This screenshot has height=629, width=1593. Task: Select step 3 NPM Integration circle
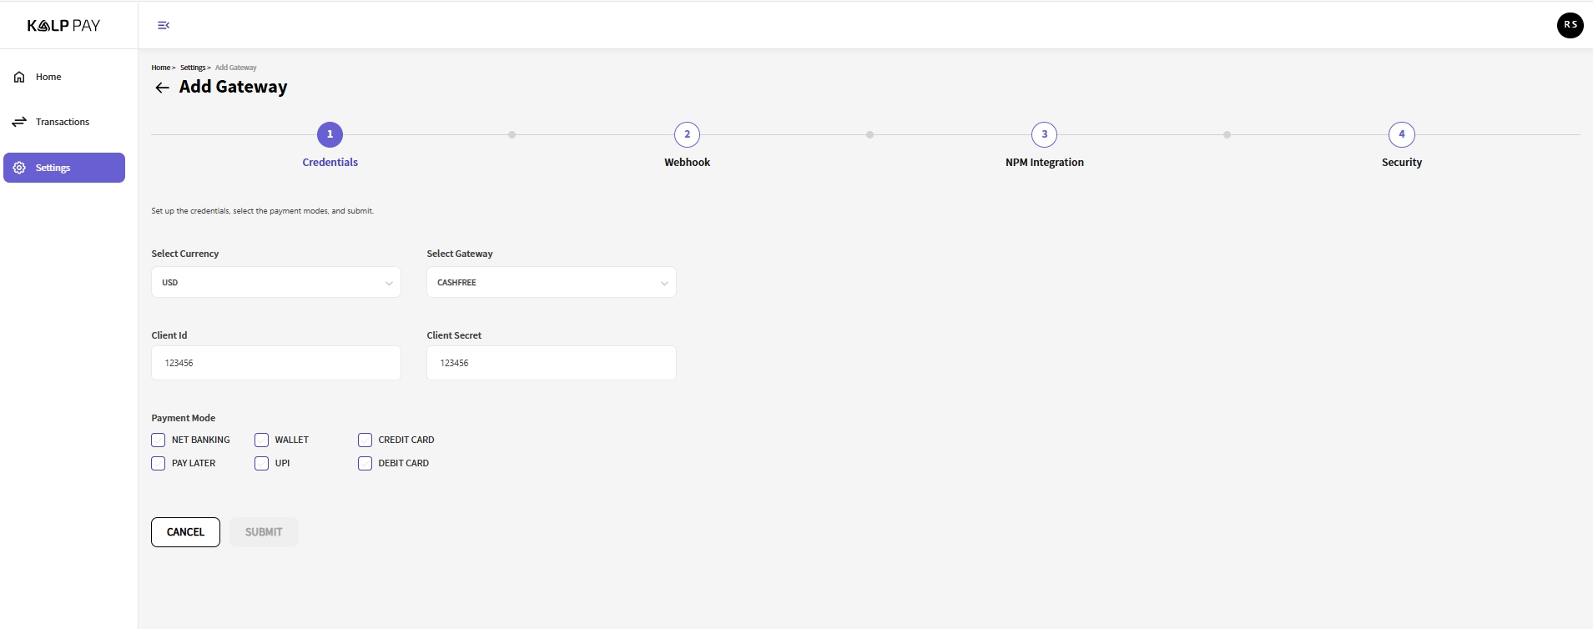1044,134
